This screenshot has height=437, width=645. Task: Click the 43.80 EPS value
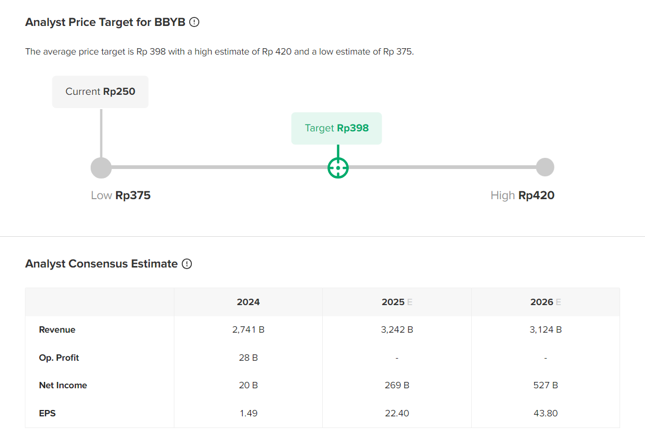coord(545,413)
